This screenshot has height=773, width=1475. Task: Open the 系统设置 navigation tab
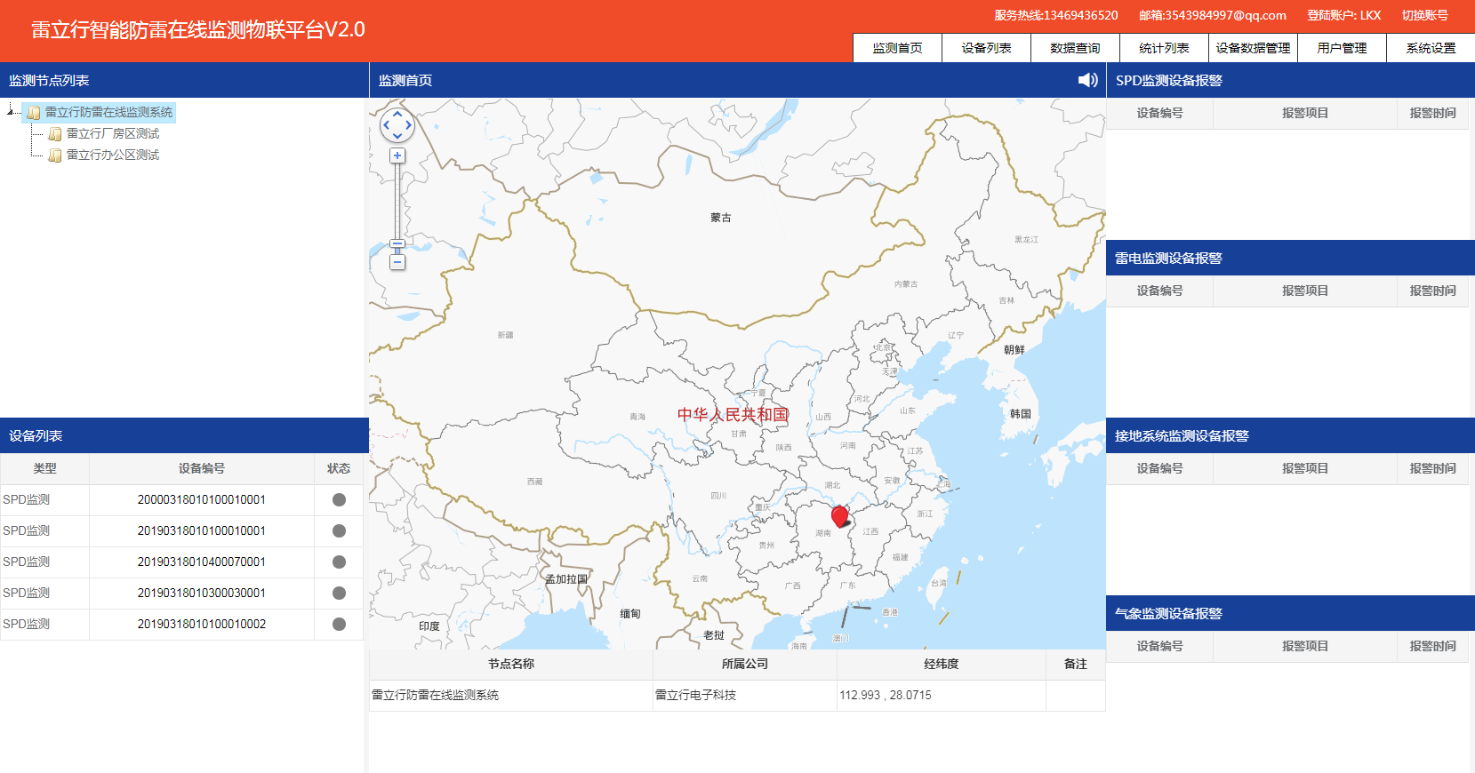click(x=1431, y=48)
